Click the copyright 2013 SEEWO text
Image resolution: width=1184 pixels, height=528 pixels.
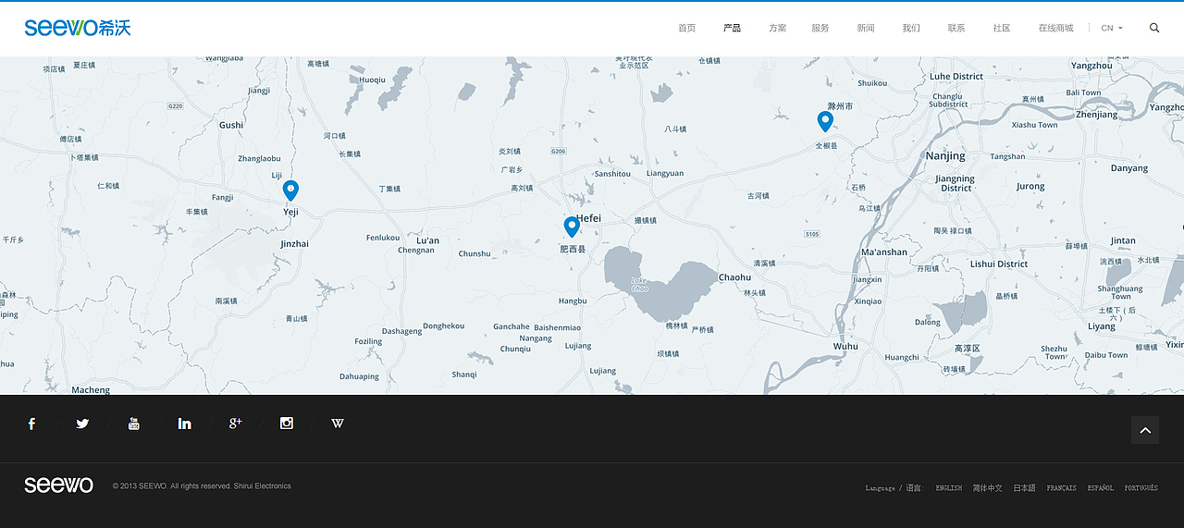[202, 486]
